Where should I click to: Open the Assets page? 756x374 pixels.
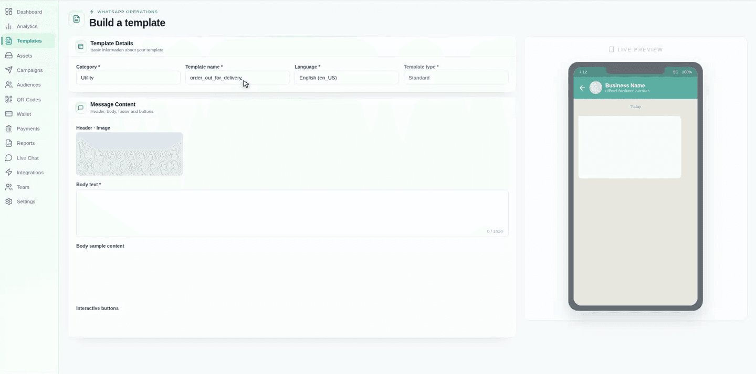[x=29, y=56]
